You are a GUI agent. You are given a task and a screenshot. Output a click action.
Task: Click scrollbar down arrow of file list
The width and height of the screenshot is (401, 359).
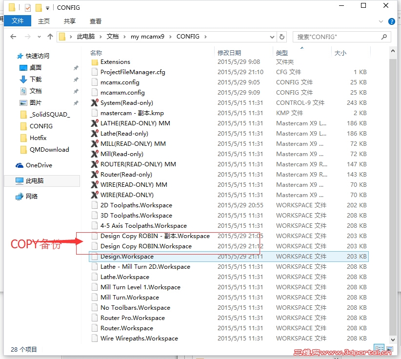(393, 339)
